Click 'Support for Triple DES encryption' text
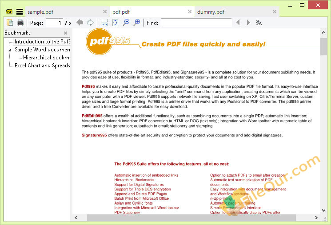Image resolution: width=331 pixels, height=225 pixels. [143, 189]
